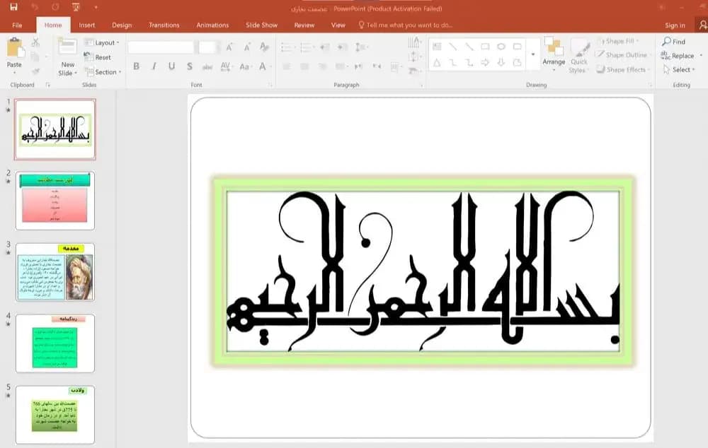The height and width of the screenshot is (448, 708).
Task: Add a New Slide
Action: coord(67,57)
